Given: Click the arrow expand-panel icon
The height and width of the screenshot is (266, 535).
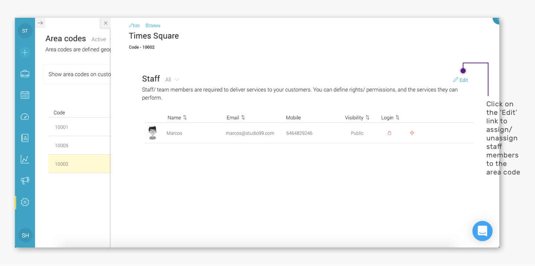Looking at the screenshot, I should click(40, 23).
